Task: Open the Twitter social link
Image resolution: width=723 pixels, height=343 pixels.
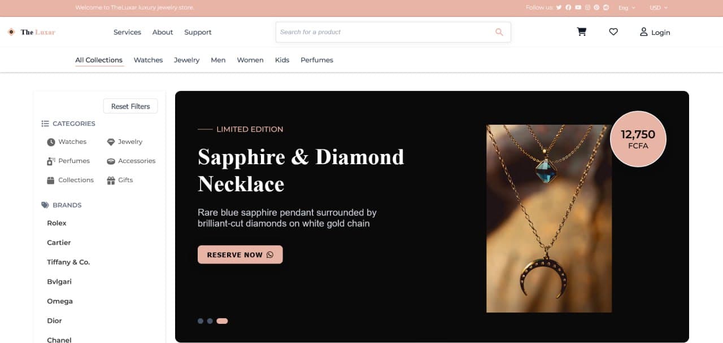Action: (x=559, y=8)
